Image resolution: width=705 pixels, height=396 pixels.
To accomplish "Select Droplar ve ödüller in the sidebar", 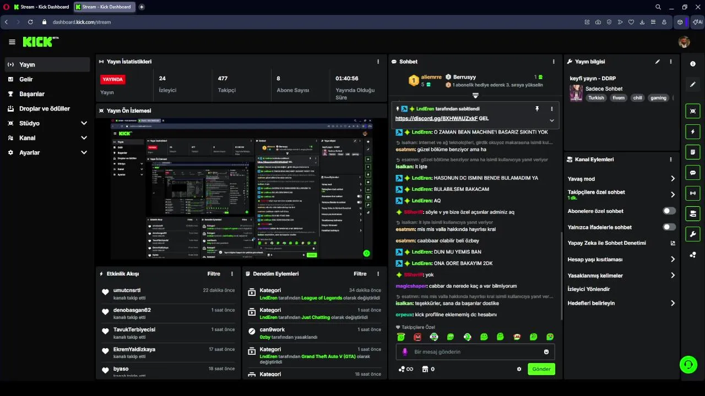I will click(x=47, y=109).
